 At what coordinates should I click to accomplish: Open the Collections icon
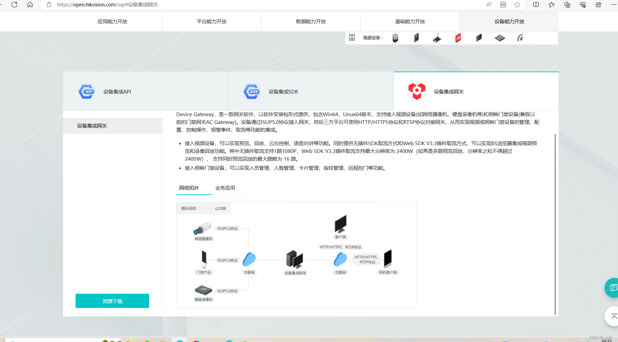click(x=567, y=5)
